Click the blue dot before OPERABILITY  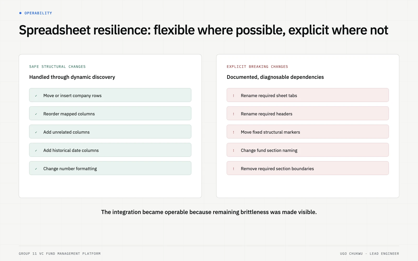pyautogui.click(x=20, y=13)
